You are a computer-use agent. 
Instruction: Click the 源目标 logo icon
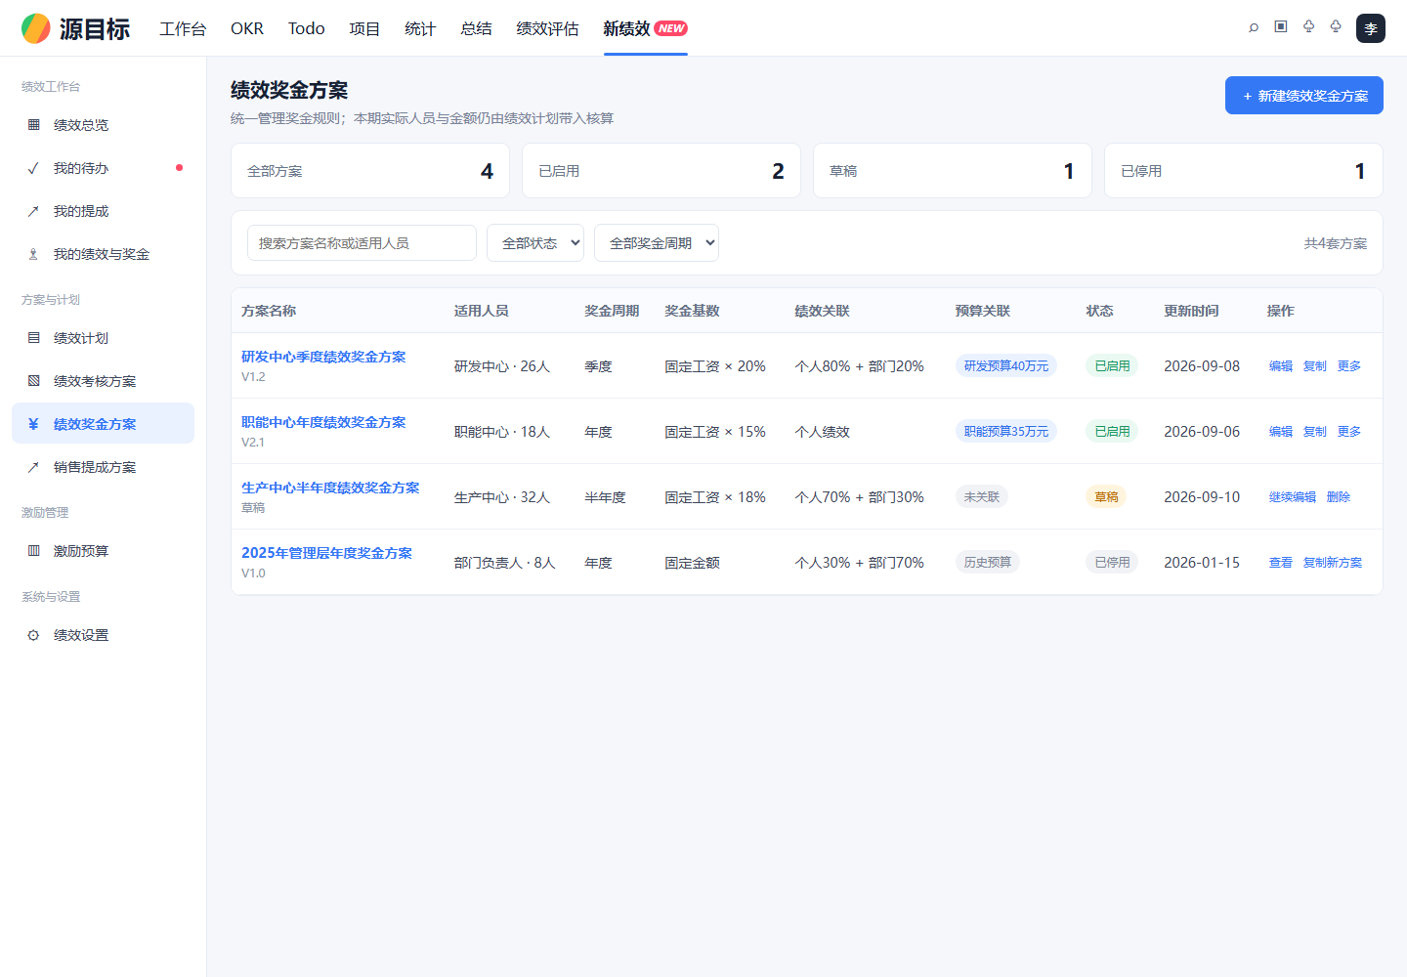pos(36,28)
